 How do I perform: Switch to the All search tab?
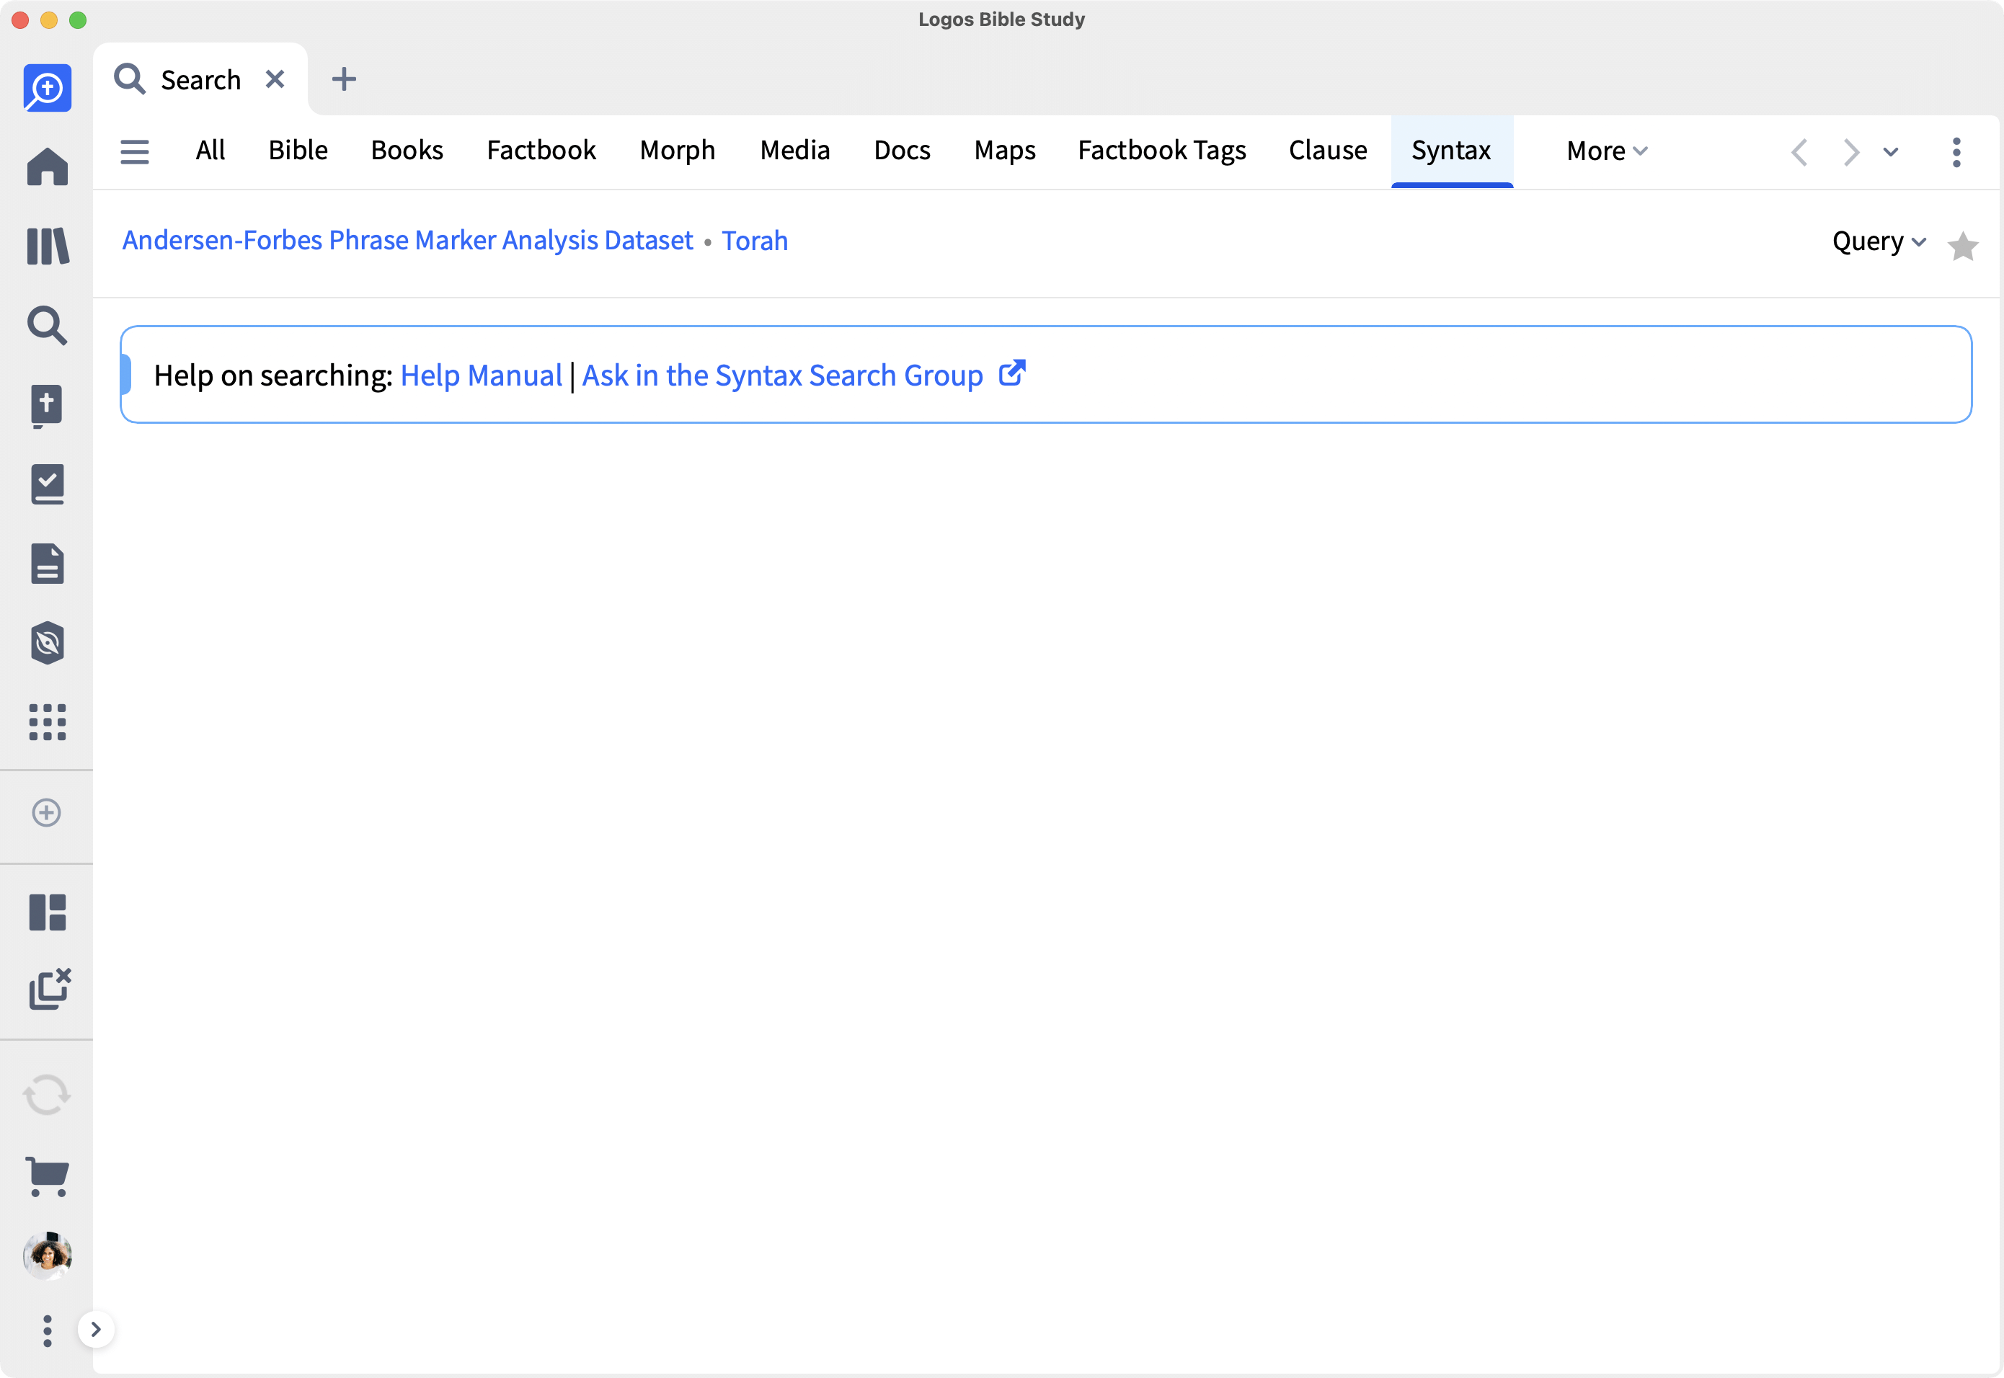(210, 150)
